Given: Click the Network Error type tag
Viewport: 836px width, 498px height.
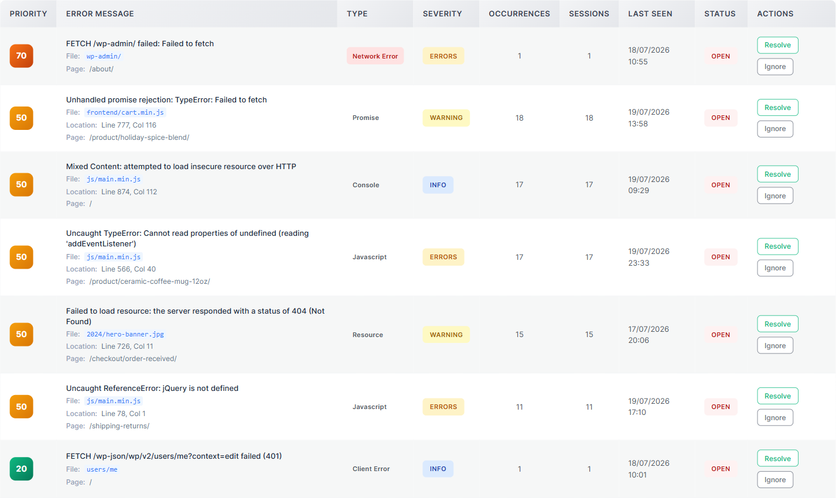Looking at the screenshot, I should 375,56.
